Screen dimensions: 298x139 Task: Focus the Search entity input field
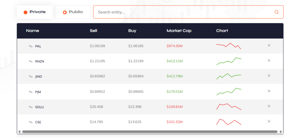[x=183, y=12]
